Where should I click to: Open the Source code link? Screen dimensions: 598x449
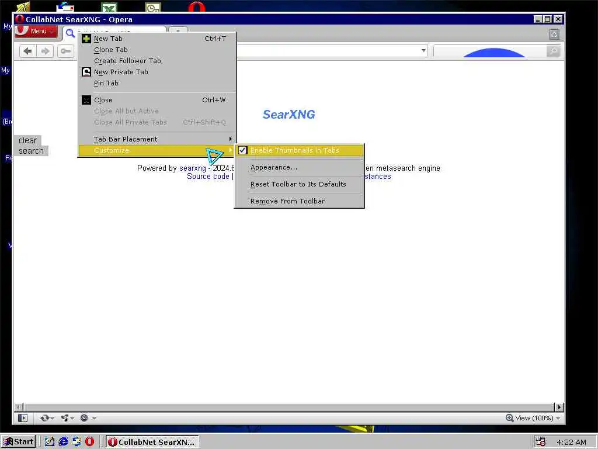pyautogui.click(x=208, y=177)
